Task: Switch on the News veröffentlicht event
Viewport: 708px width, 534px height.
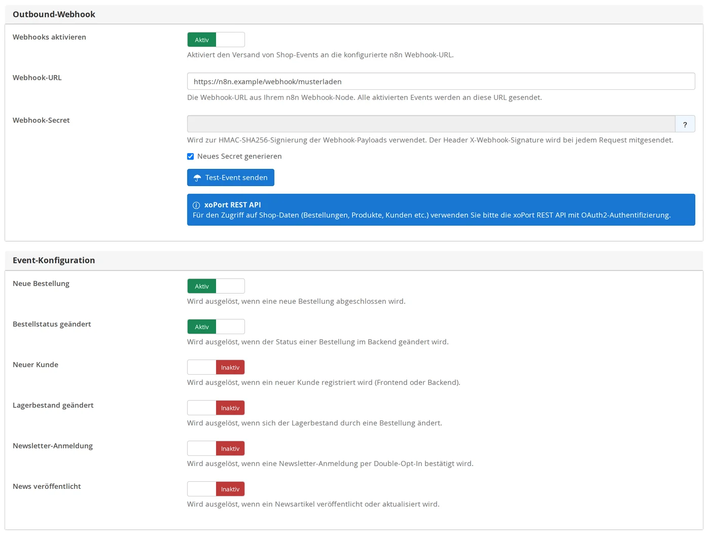Action: (x=216, y=489)
